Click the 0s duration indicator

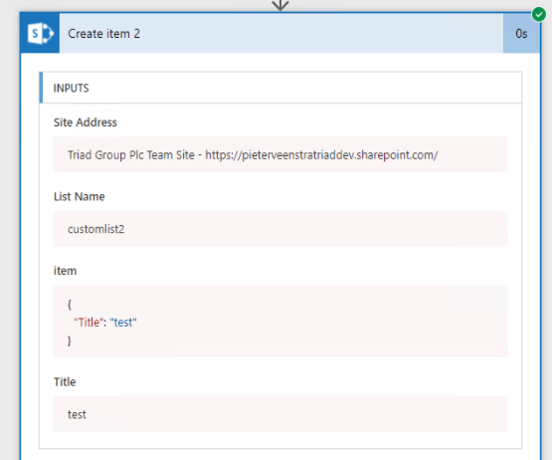[521, 34]
